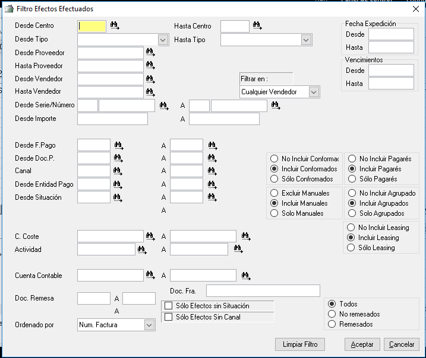The height and width of the screenshot is (358, 426).
Task: Expand Ordenado por Num. Factura dropdown
Action: tap(149, 325)
